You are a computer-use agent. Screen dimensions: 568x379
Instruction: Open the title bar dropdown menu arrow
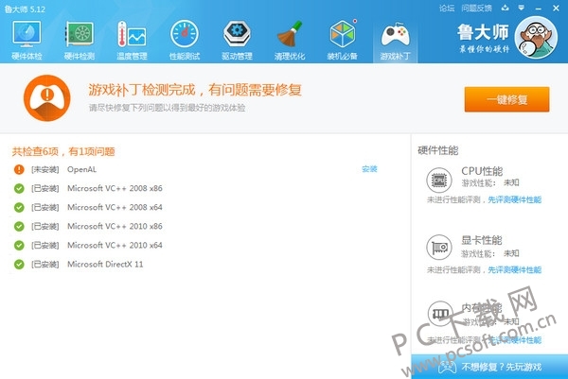click(522, 8)
